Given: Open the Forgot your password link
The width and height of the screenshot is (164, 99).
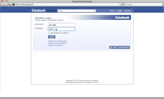Looking at the screenshot, I should (57, 41).
